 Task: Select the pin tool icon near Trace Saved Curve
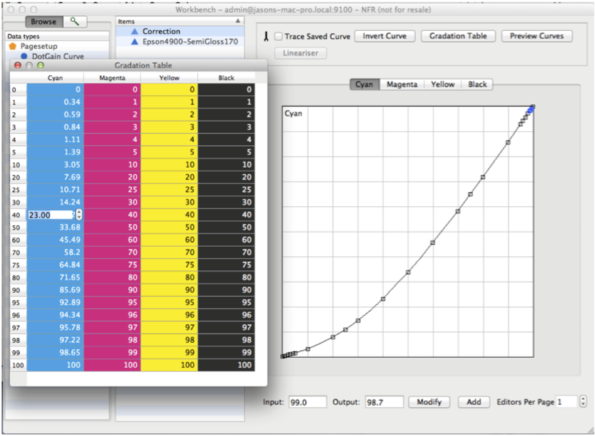pos(267,36)
